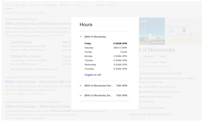Click See photos on dealership image
This screenshot has height=122, width=204.
(x=157, y=42)
